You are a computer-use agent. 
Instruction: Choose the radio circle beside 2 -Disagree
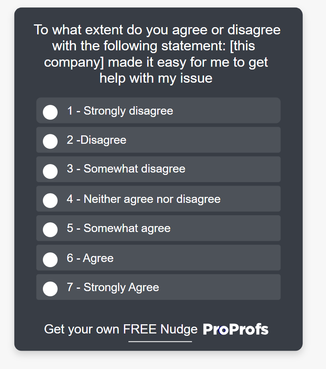(50, 141)
